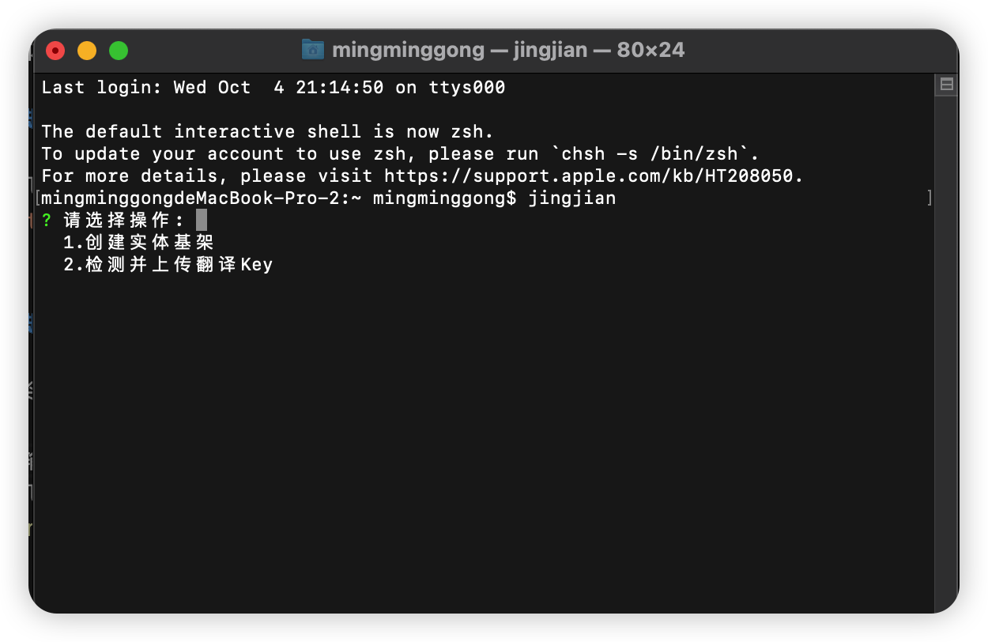Close the terminal window with red button
The width and height of the screenshot is (988, 642).
click(x=55, y=51)
